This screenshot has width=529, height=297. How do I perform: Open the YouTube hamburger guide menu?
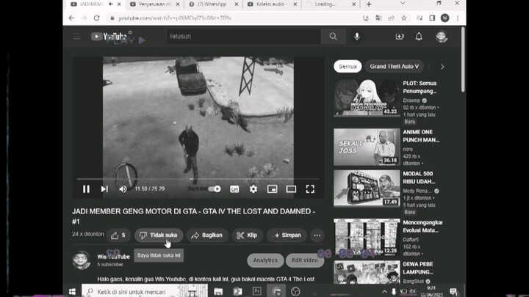(x=77, y=37)
